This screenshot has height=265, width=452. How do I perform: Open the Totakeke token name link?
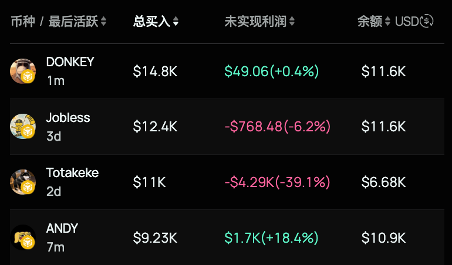[72, 173]
